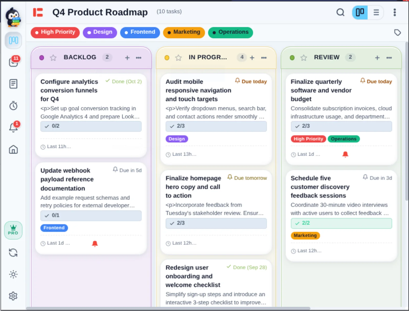Click High Priority tag on budget card

tap(308, 139)
